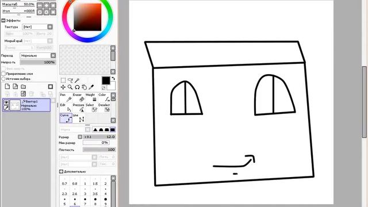
Task: Select the Вектор1 layer thumbnail
Action: click(15, 105)
